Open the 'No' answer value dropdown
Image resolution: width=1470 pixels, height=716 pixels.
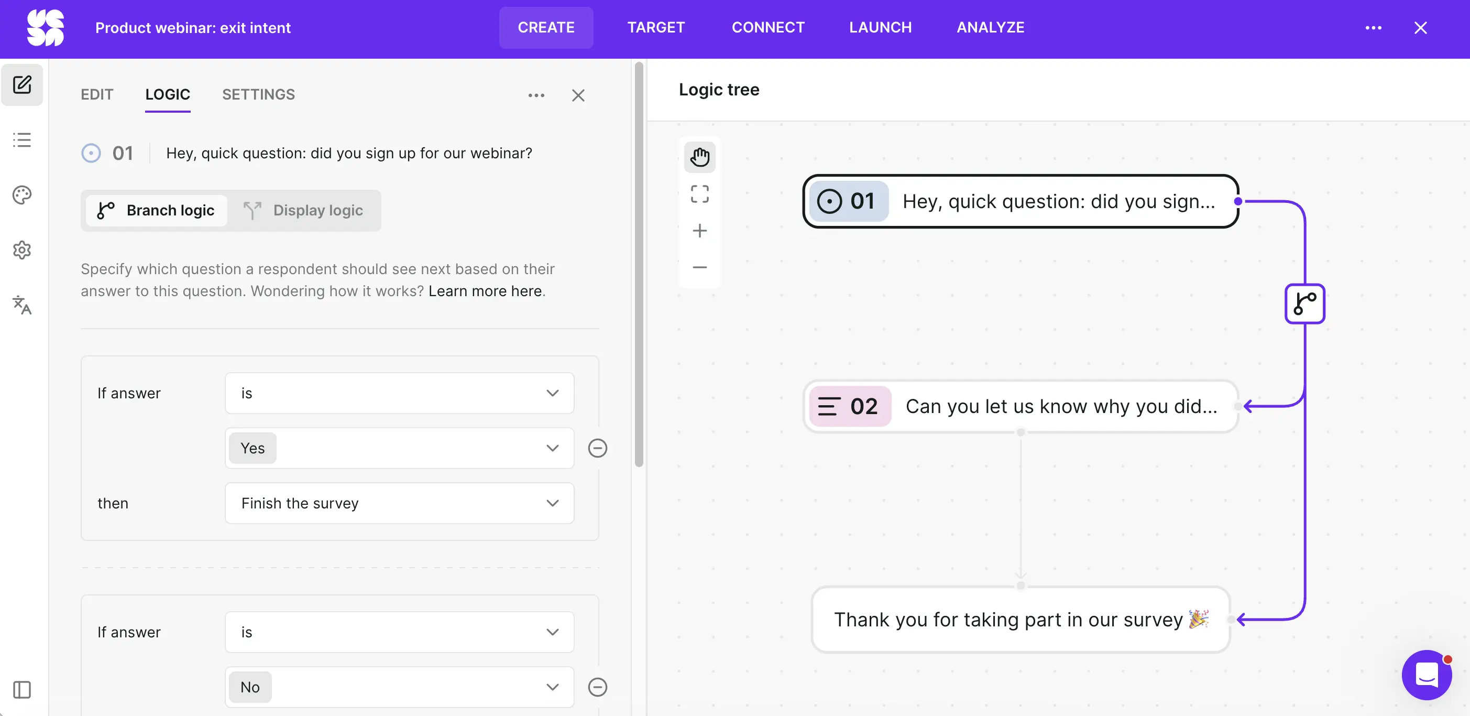(399, 687)
